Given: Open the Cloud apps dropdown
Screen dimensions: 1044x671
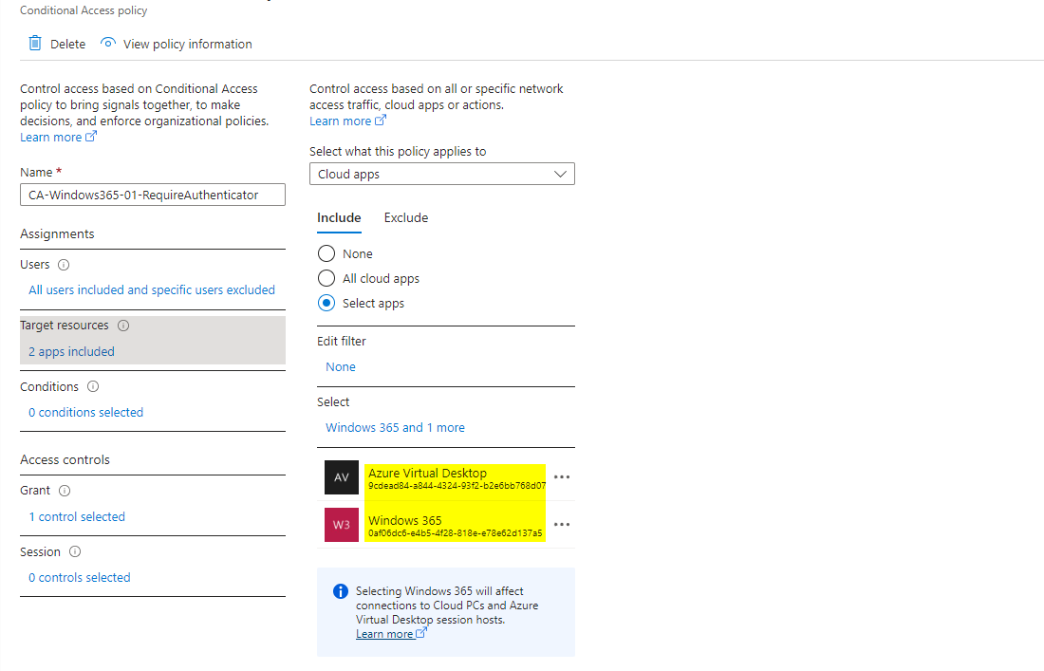Looking at the screenshot, I should [x=442, y=174].
